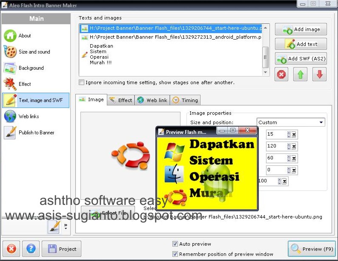Click the spinner arrows beside value 15
The height and width of the screenshot is (261, 338).
(x=289, y=134)
